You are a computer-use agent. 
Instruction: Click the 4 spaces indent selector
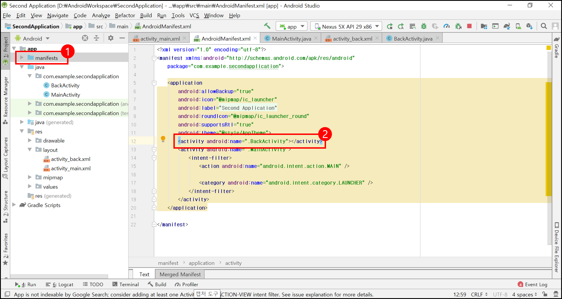pos(524,294)
